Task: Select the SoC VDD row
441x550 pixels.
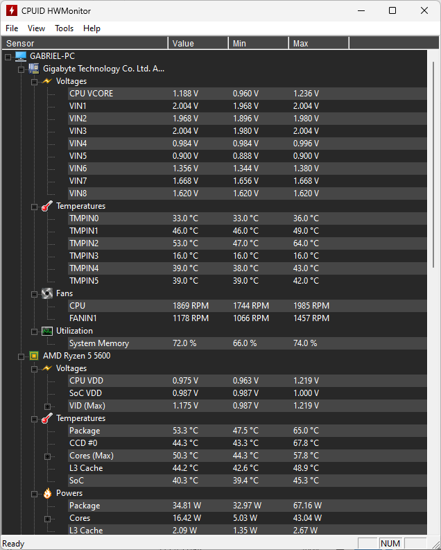Action: point(248,393)
